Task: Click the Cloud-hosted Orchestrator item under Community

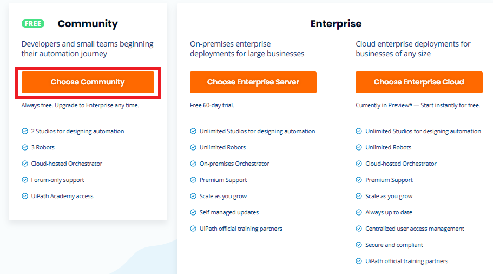Action: 67,164
